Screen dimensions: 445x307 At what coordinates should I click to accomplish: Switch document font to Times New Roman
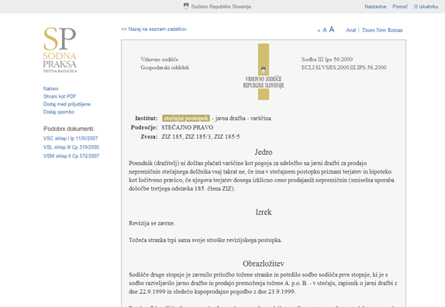tap(382, 30)
